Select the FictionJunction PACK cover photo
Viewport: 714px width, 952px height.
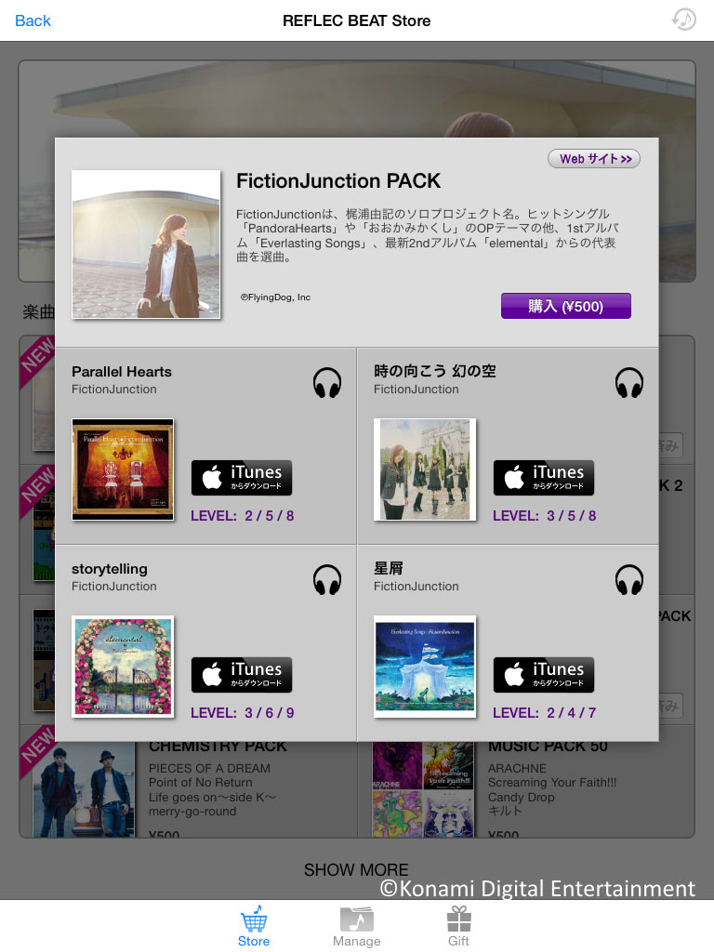pos(146,245)
